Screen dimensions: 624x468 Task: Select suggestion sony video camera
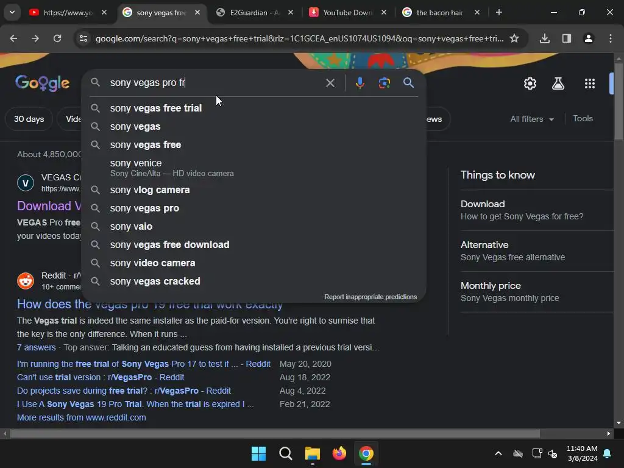point(253,263)
